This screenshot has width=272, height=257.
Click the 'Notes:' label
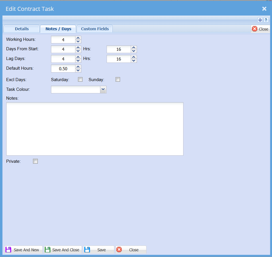coord(12,98)
